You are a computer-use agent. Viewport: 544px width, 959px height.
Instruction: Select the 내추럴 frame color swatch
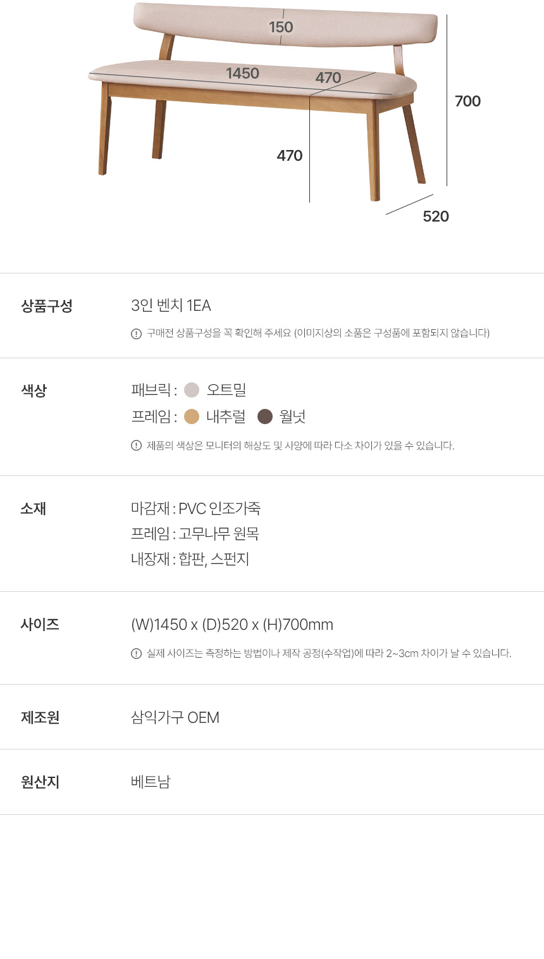(x=192, y=417)
